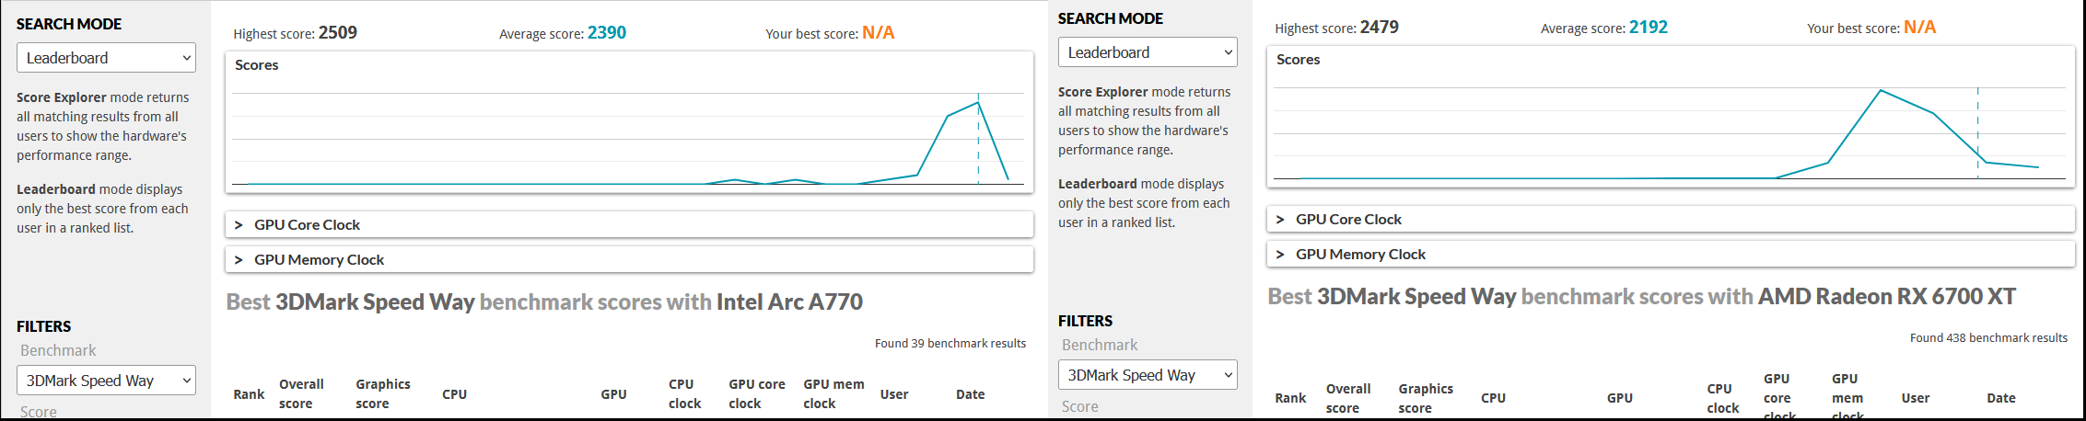2086x421 pixels.
Task: Click Overall score header in RX 6700 XT table
Action: click(x=1348, y=399)
